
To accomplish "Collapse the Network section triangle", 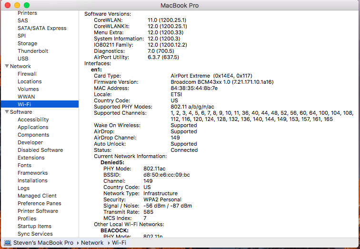I will [7, 66].
